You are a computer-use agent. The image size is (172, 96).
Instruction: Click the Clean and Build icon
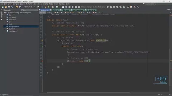pyautogui.click(x=45, y=7)
